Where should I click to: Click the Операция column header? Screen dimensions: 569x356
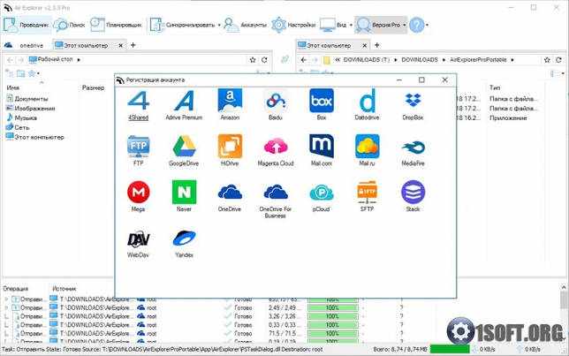click(x=16, y=289)
